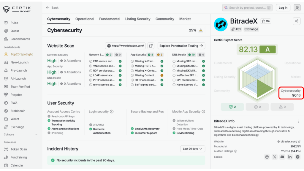304x171 pixels.
Task: Star BitradeX with the 114 favorites button
Action: coord(265,21)
